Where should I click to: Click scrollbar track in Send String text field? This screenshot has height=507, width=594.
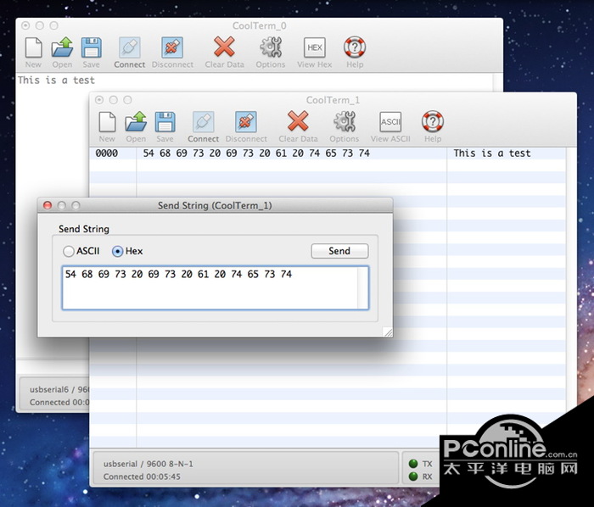362,288
